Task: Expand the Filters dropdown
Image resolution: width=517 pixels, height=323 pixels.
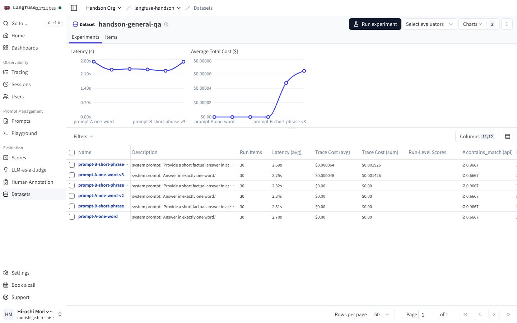Action: [84, 136]
